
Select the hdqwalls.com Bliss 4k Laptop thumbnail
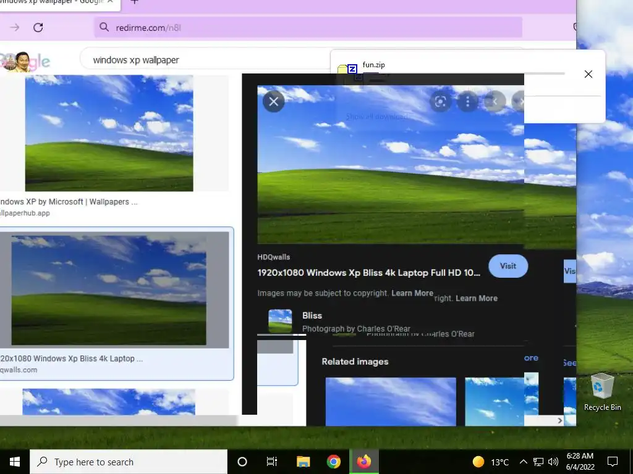pos(109,290)
